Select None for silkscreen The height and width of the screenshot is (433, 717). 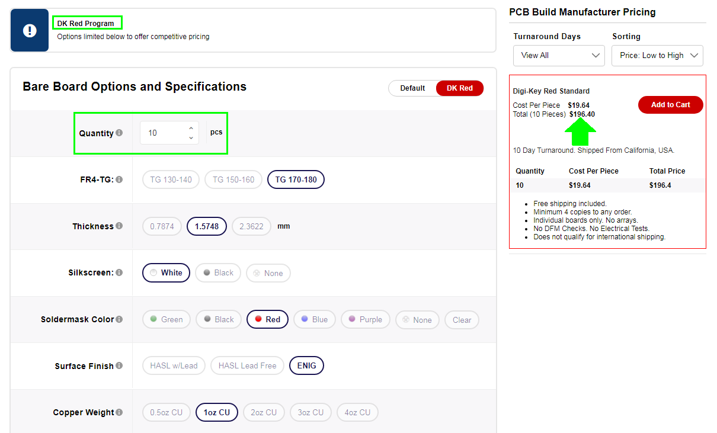click(268, 273)
